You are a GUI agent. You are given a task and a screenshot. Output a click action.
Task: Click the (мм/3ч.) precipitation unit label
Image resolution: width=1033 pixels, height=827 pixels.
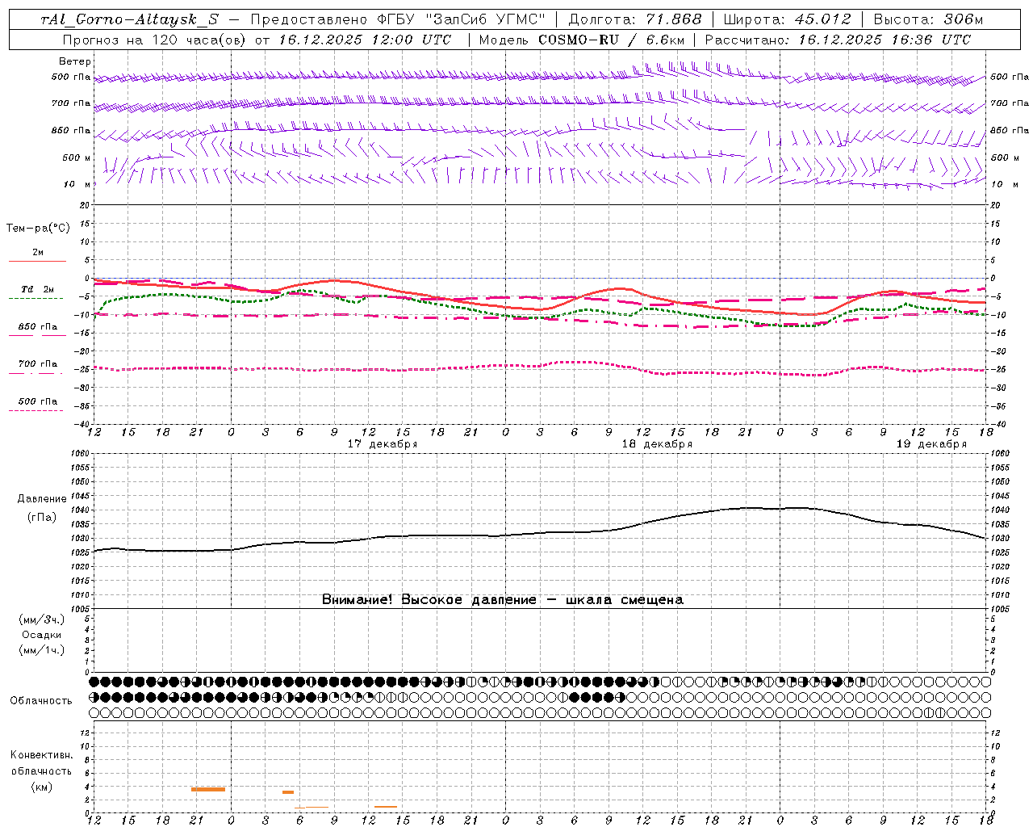tap(42, 620)
